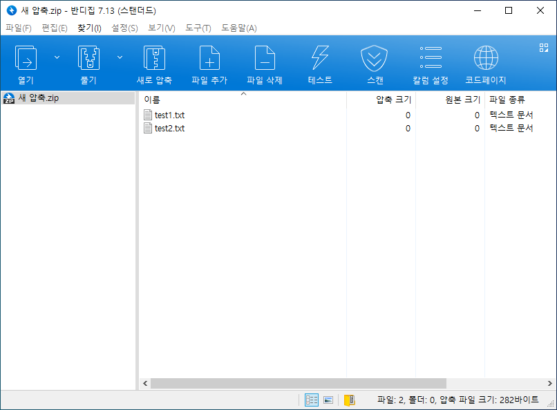Click the test1.txt document icon
Screen dimensions: 557x410
[x=148, y=115]
